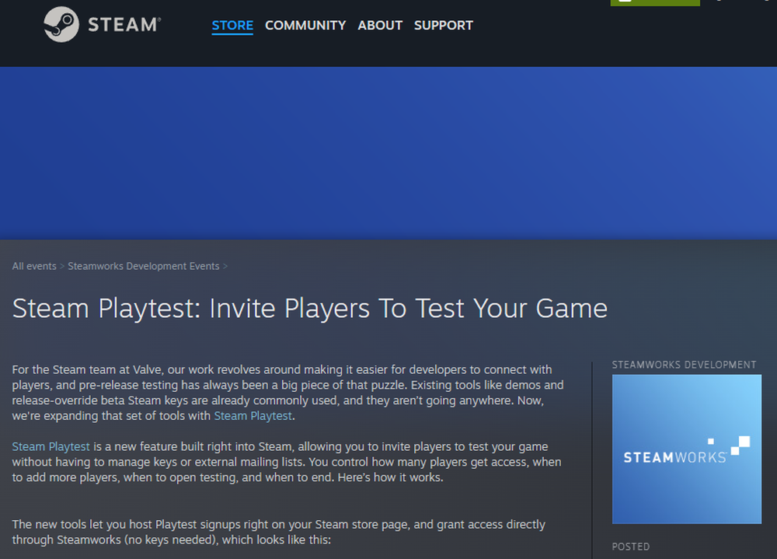Viewport: 777px width, 559px height.
Task: Click the chevron after All events
Action: (x=62, y=267)
